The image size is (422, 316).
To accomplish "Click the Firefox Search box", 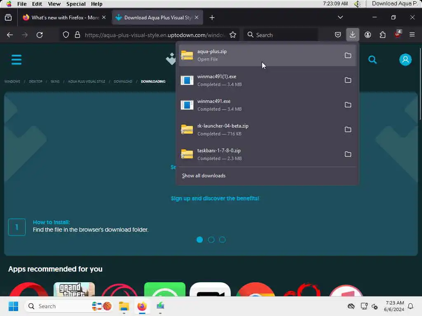I will pos(281,35).
